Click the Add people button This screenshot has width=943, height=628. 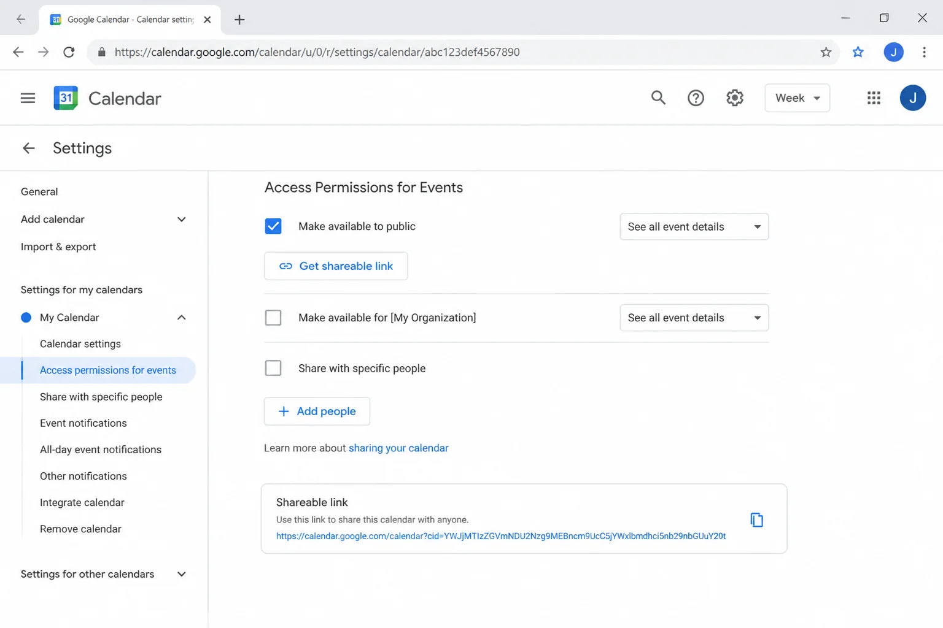(x=317, y=411)
